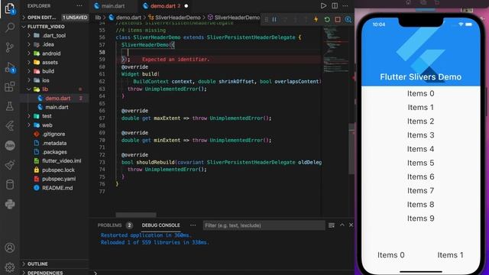This screenshot has width=489, height=275.
Task: Expand the web folder
Action: coord(55,125)
